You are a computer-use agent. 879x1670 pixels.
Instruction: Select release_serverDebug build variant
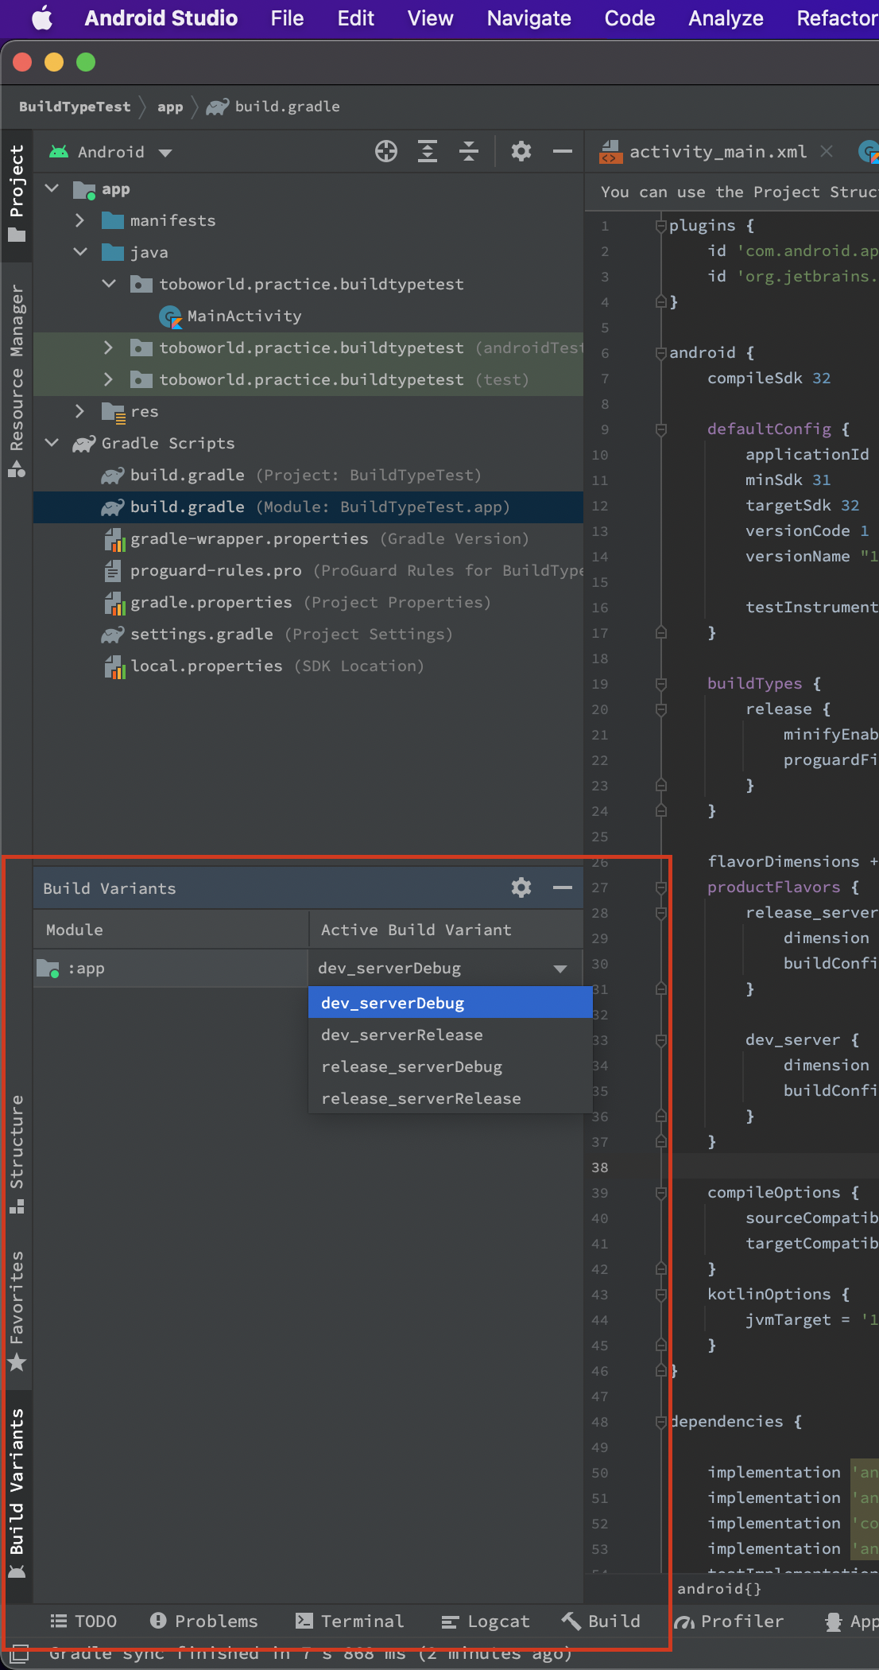click(450, 1066)
